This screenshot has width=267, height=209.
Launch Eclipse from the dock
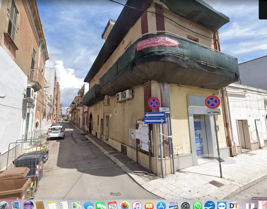coord(28,205)
